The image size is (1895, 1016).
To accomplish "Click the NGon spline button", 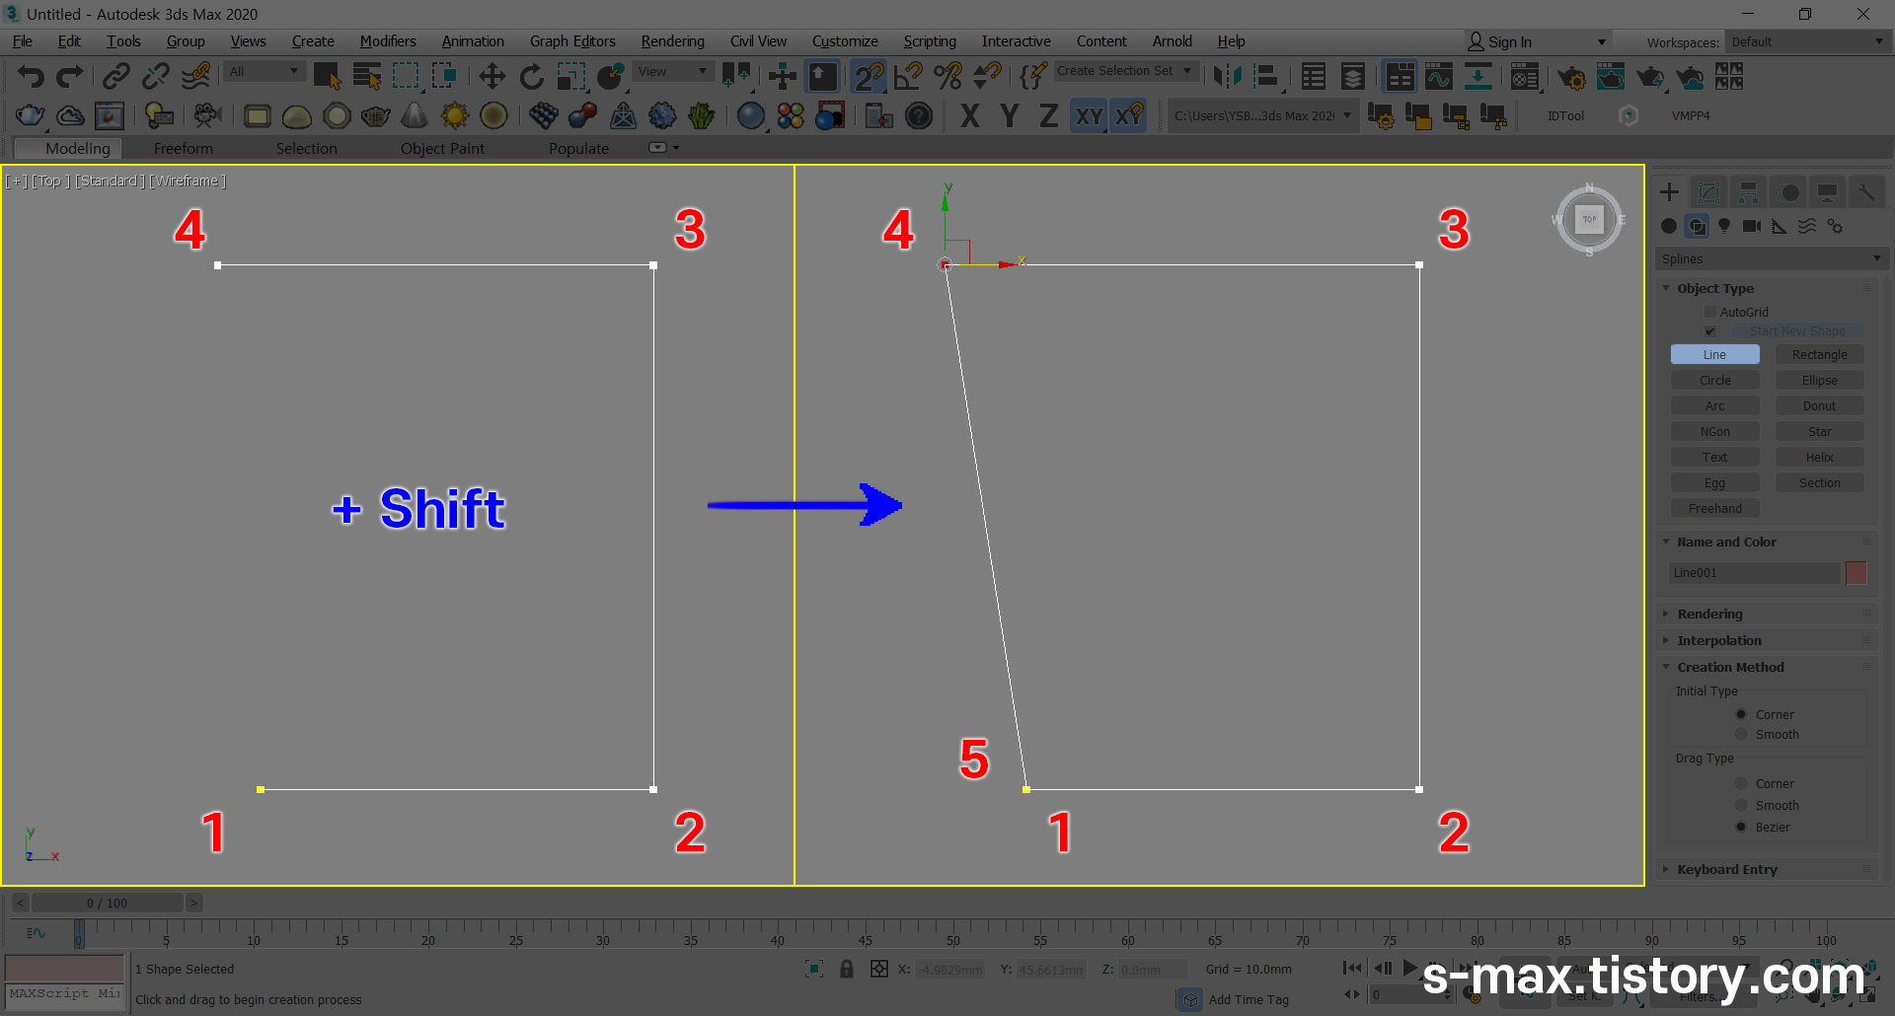I will [x=1714, y=431].
